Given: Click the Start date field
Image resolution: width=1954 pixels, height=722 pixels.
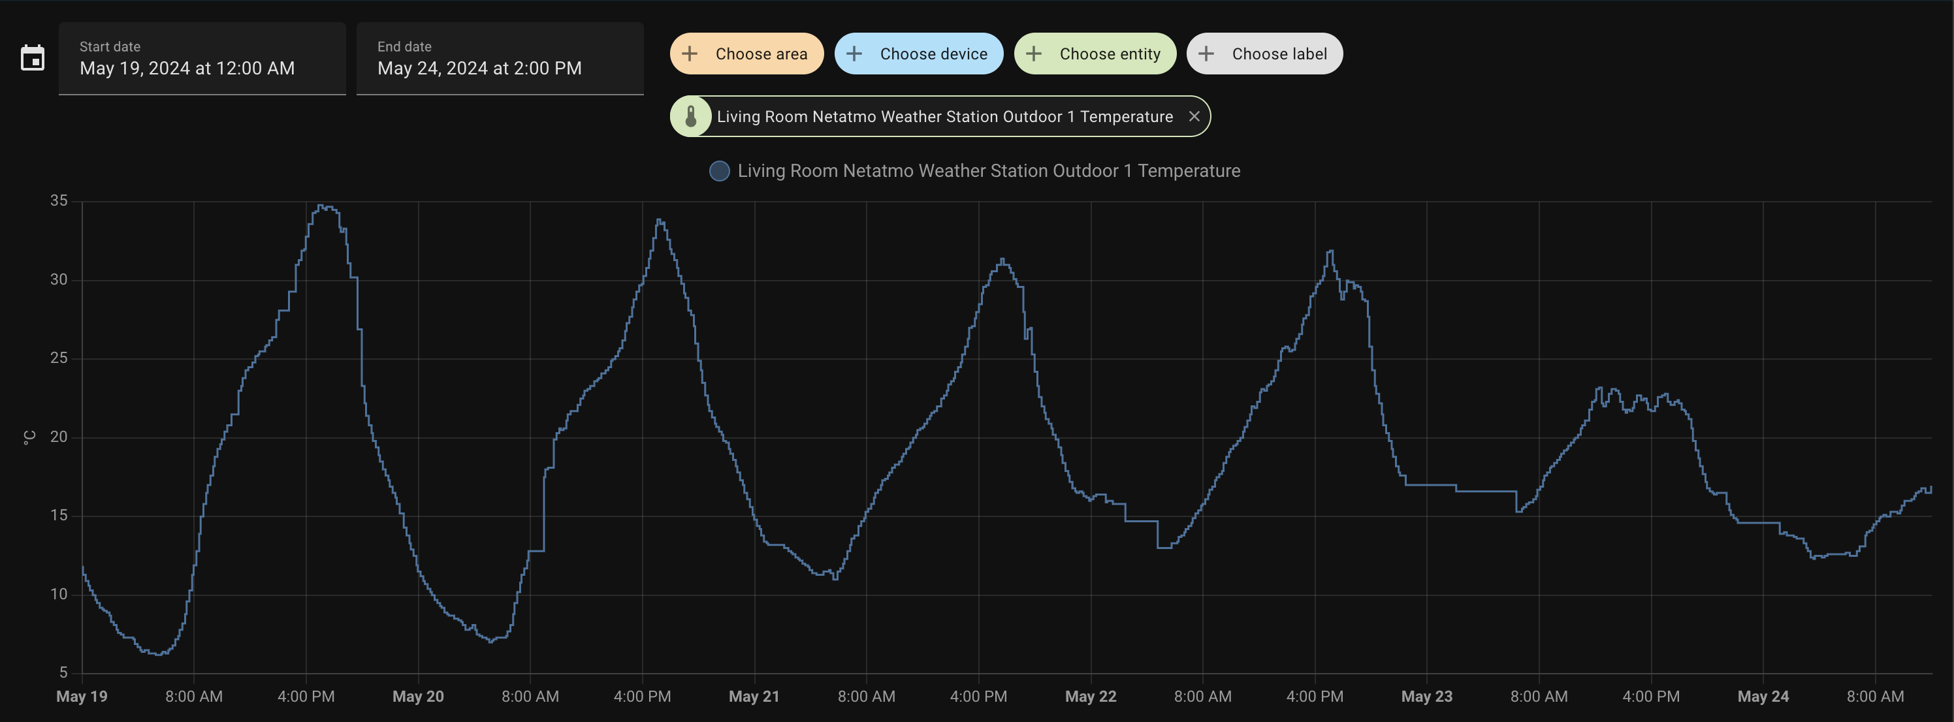Looking at the screenshot, I should [202, 59].
